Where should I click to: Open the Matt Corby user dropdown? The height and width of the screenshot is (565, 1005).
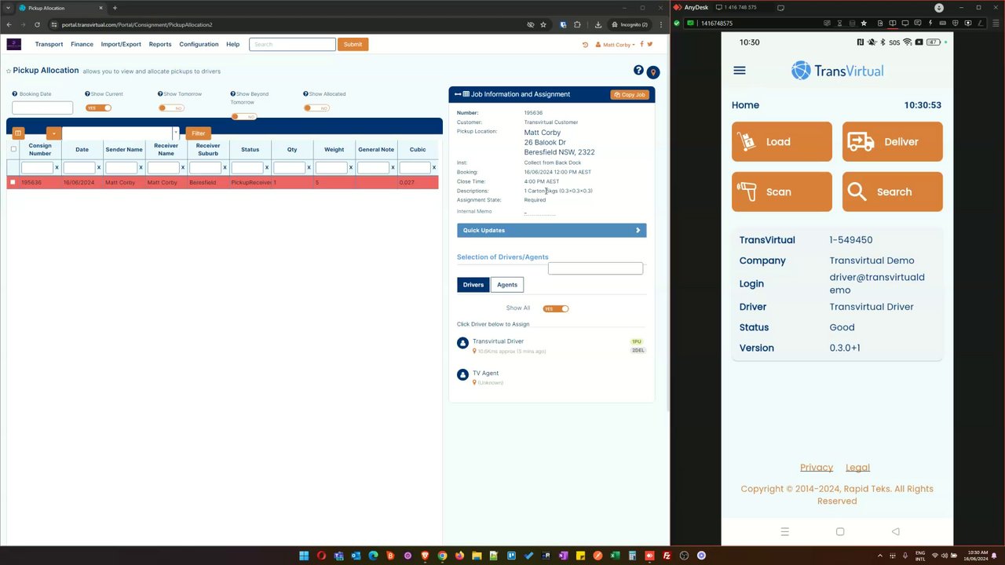click(616, 45)
